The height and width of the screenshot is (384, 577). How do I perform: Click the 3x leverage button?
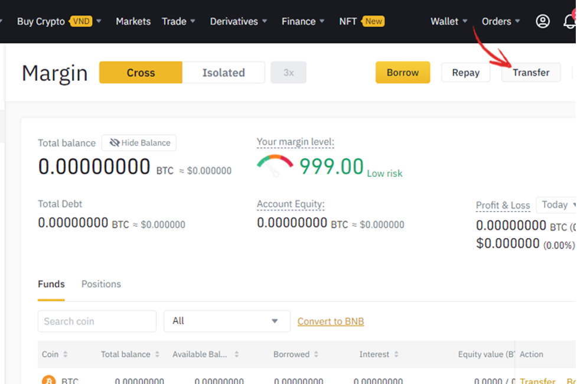click(x=288, y=73)
